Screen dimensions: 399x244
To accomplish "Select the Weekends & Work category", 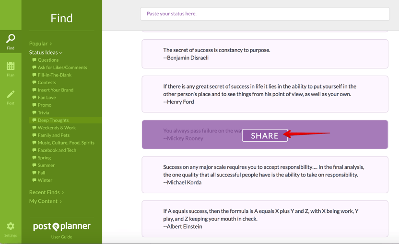I will click(57, 128).
